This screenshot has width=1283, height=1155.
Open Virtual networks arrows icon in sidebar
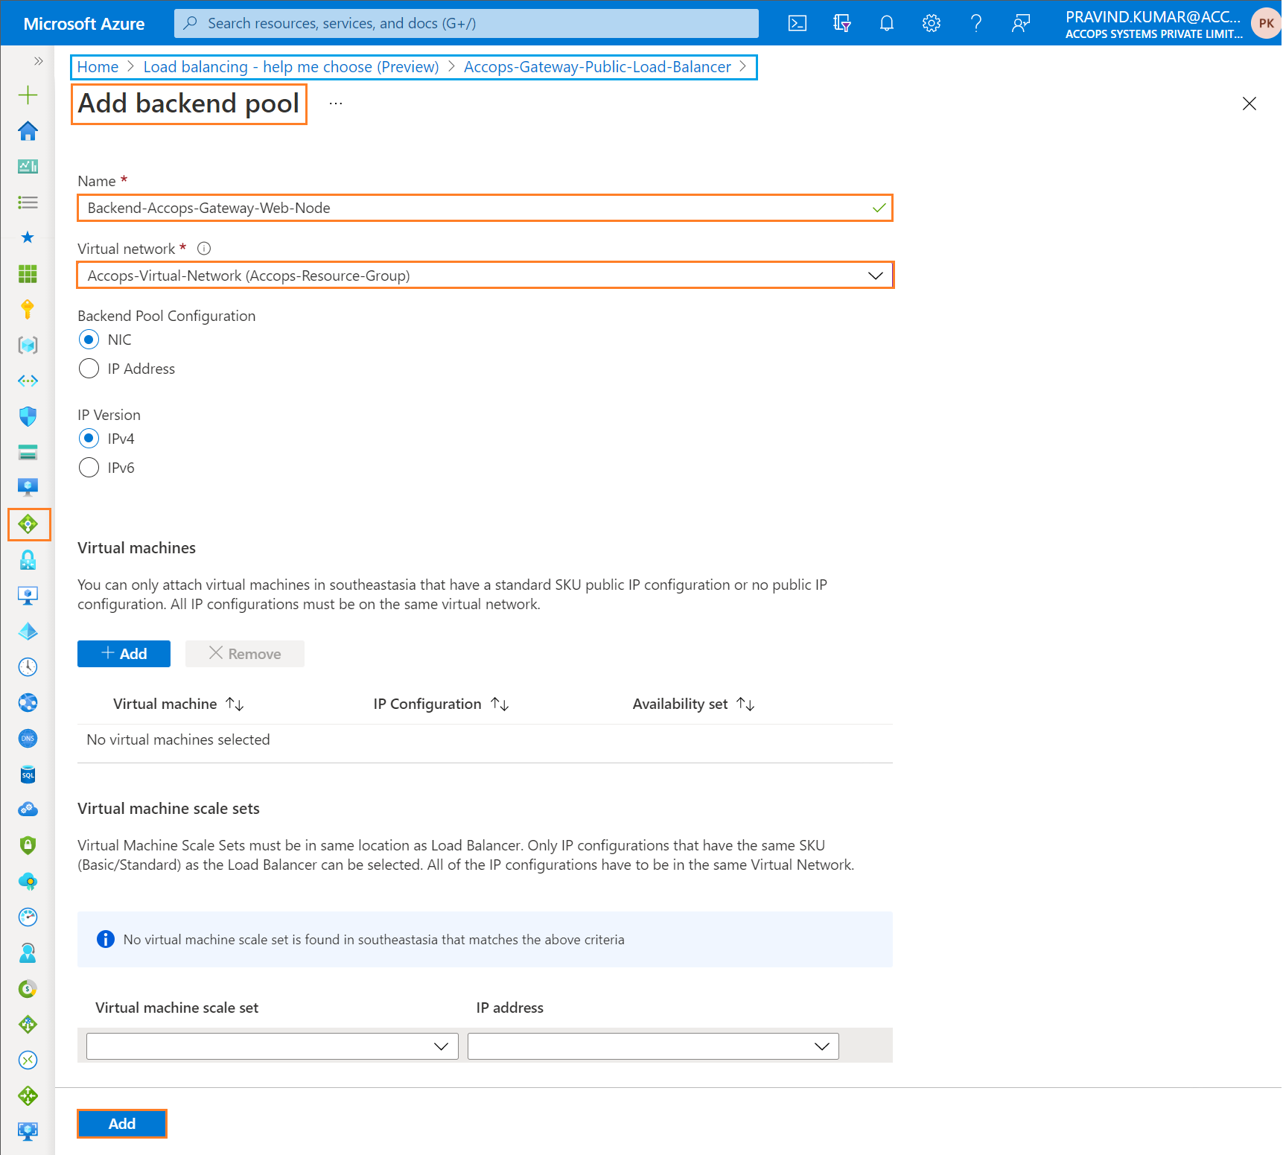point(28,381)
